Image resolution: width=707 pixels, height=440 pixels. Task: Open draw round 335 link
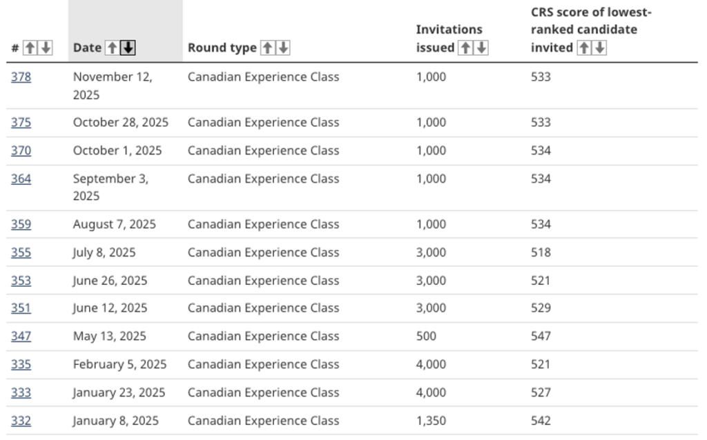21,365
